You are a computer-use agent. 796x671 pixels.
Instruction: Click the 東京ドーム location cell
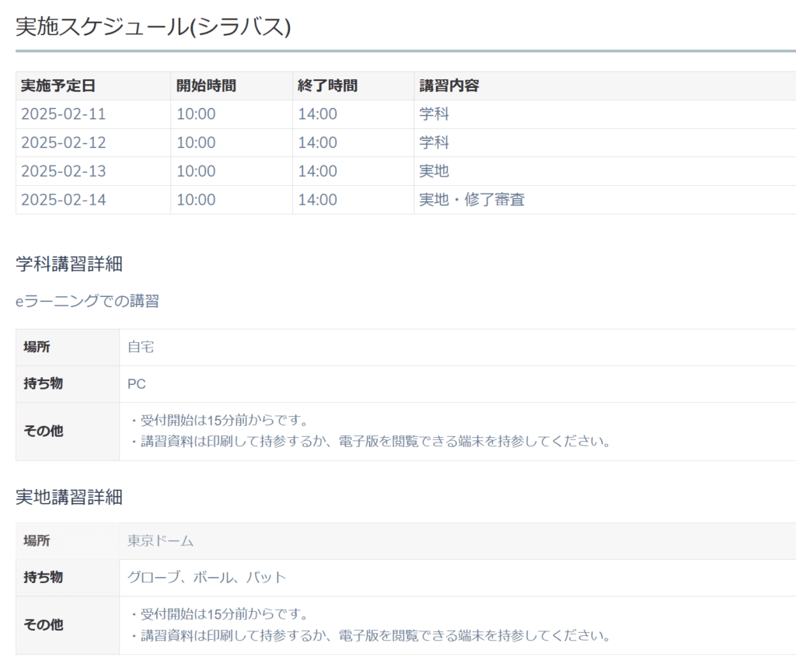(x=160, y=541)
